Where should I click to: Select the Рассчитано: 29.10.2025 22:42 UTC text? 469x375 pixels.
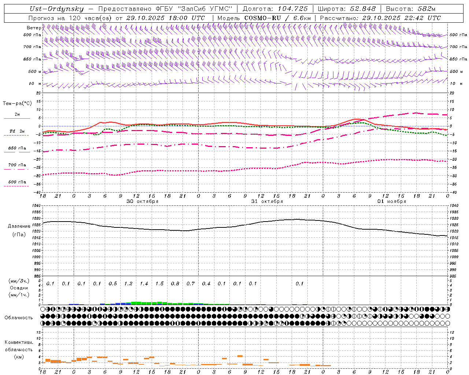coord(380,18)
